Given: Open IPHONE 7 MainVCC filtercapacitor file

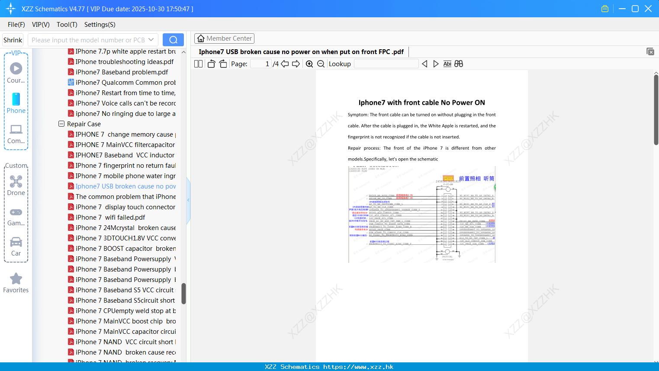Looking at the screenshot, I should tap(122, 145).
